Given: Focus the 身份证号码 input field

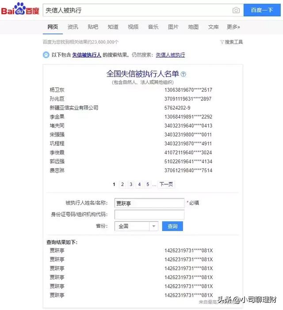Looking at the screenshot, I should (x=149, y=215).
